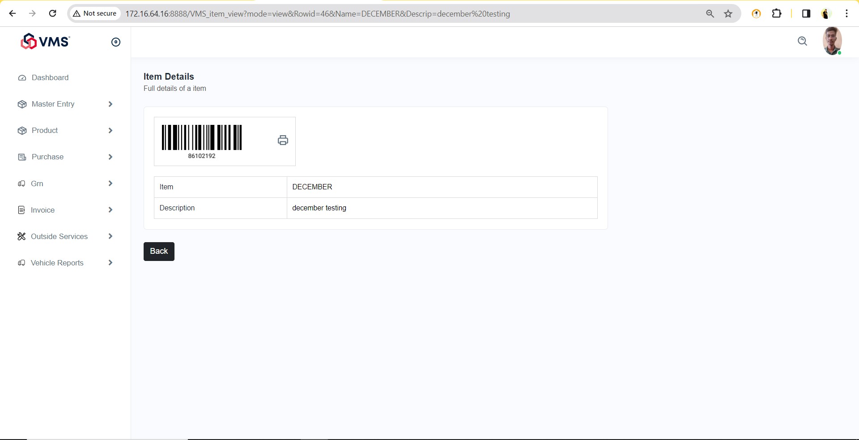Toggle the browser side panel
Screen dimensions: 859x440
[x=806, y=14]
